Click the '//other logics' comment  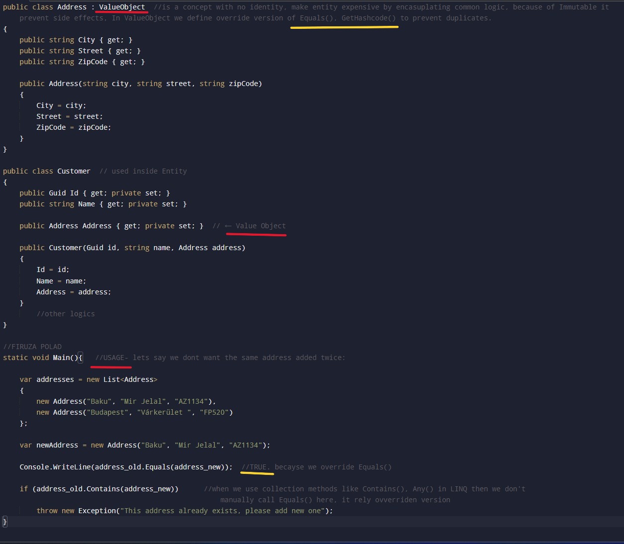(x=65, y=314)
